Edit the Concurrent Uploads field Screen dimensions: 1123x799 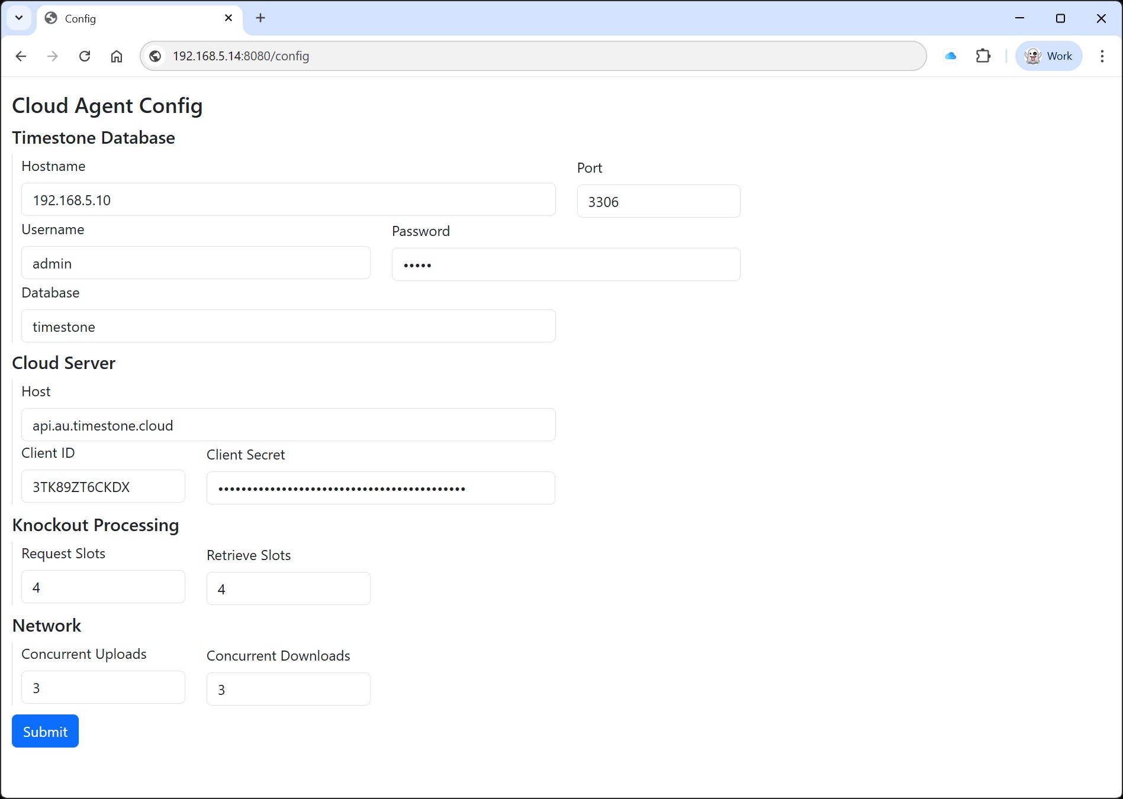(103, 687)
